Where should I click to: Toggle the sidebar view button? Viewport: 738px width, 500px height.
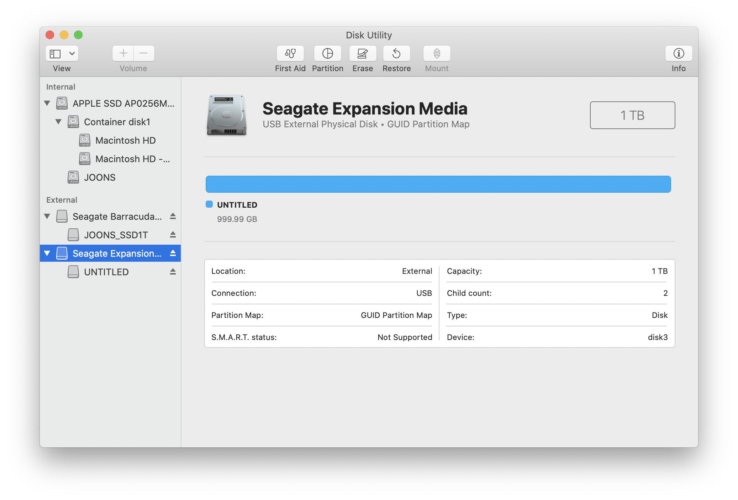click(55, 53)
